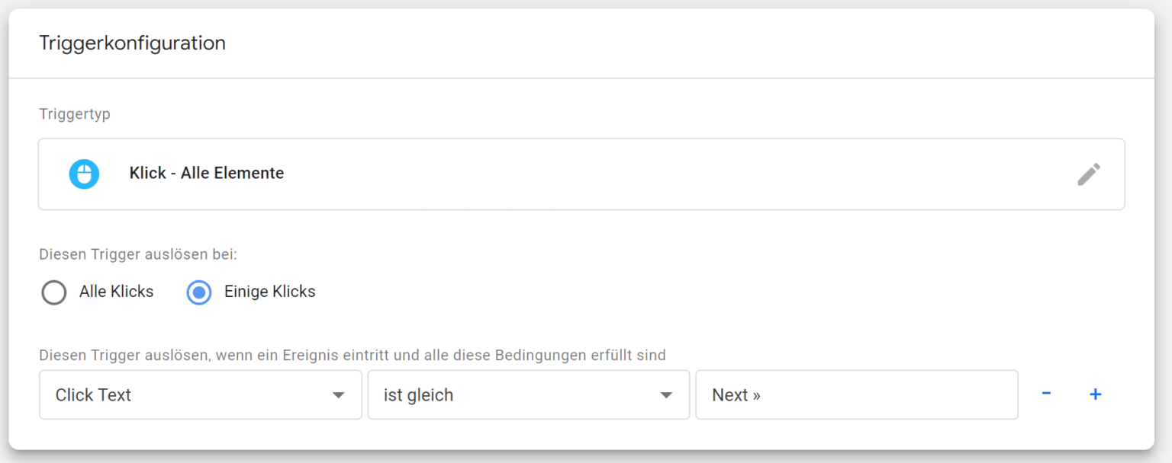Click the "Einige Klicks" label text

pos(269,292)
